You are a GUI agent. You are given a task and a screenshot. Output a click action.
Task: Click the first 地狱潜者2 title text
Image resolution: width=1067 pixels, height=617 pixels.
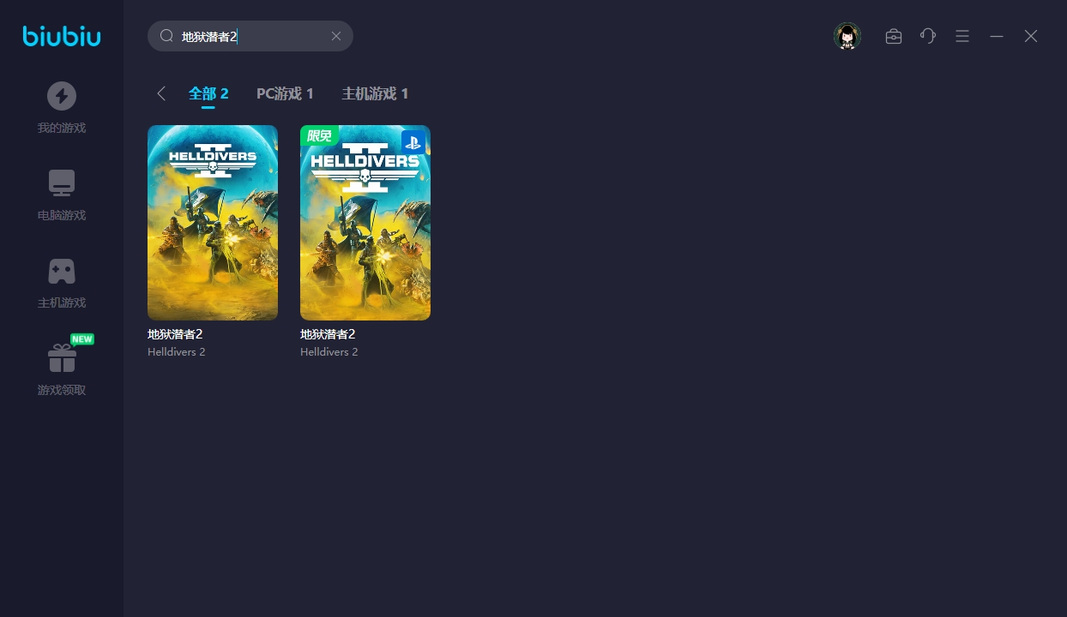click(x=175, y=334)
